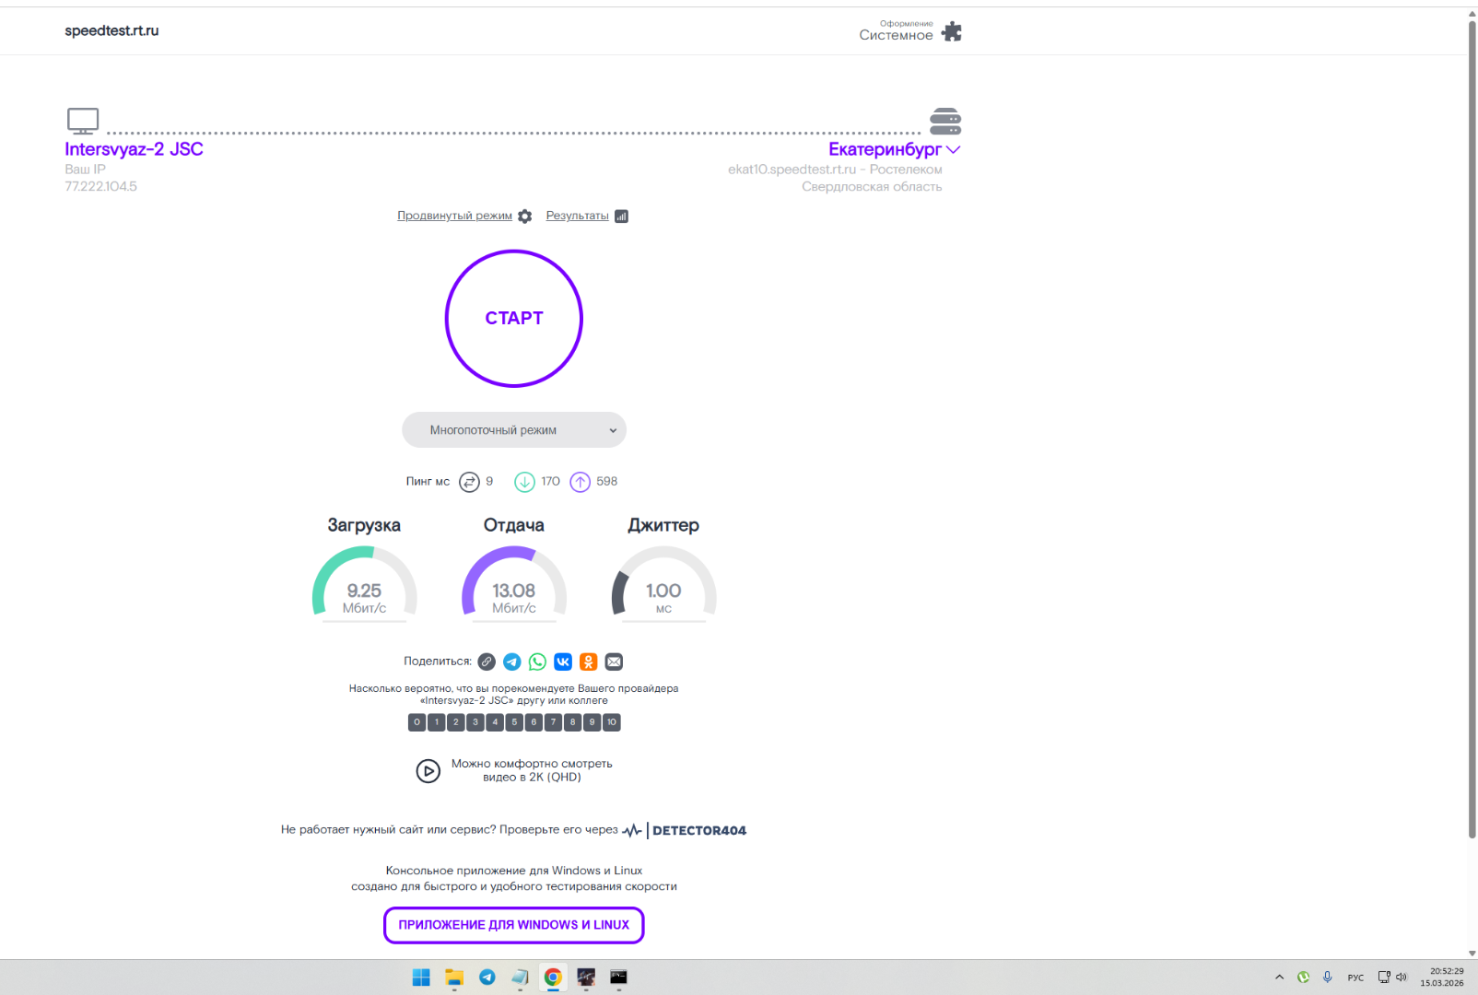Go to speedtest.rt.ru site logo
The height and width of the screenshot is (995, 1478).
pos(111,30)
